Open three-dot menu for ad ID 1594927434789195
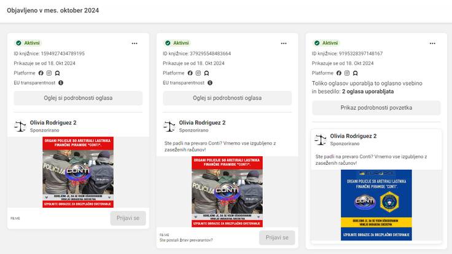Viewport: 452px width, 254px height. tap(134, 43)
